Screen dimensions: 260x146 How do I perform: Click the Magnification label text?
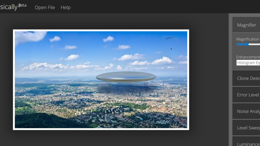tap(247, 39)
